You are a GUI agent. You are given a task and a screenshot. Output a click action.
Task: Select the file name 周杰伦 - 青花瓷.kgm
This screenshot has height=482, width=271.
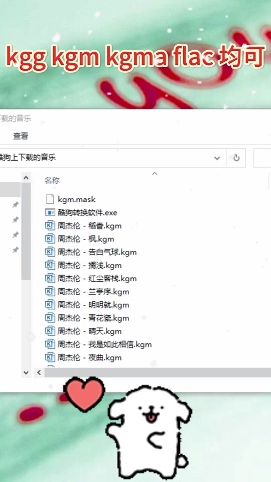[93, 318]
